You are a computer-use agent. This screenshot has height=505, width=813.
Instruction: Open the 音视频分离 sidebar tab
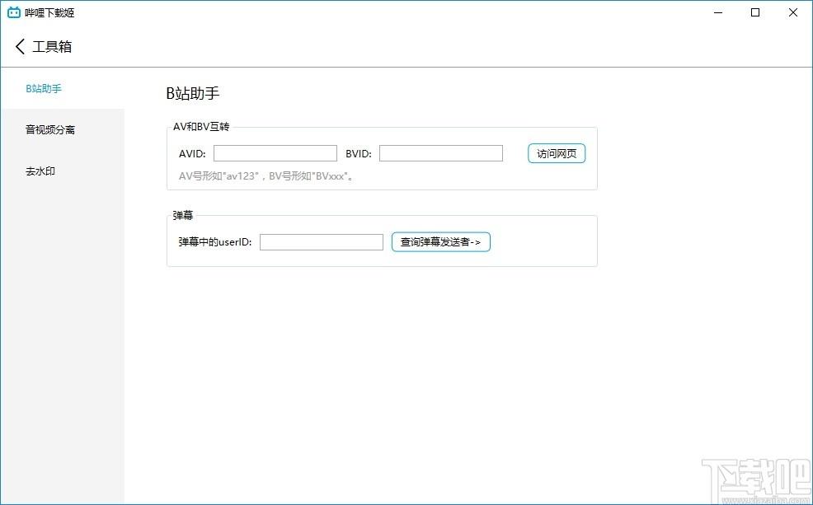point(62,129)
